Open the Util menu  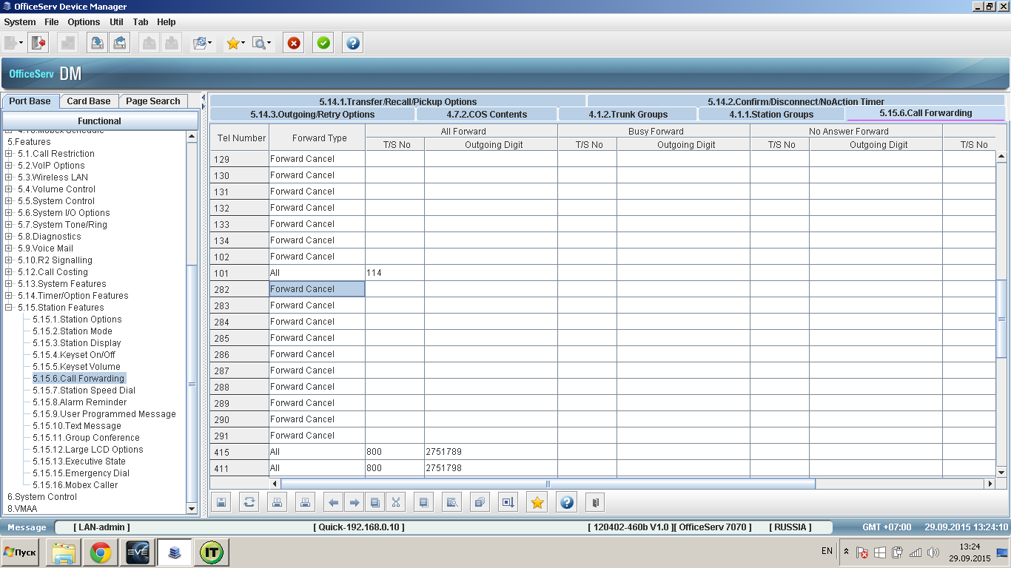click(x=116, y=22)
